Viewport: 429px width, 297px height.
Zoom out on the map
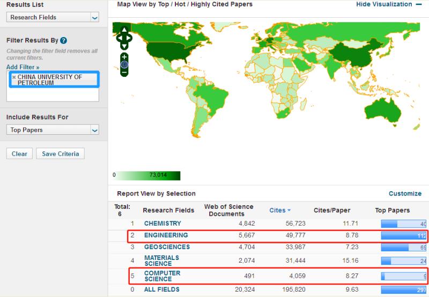pos(124,71)
